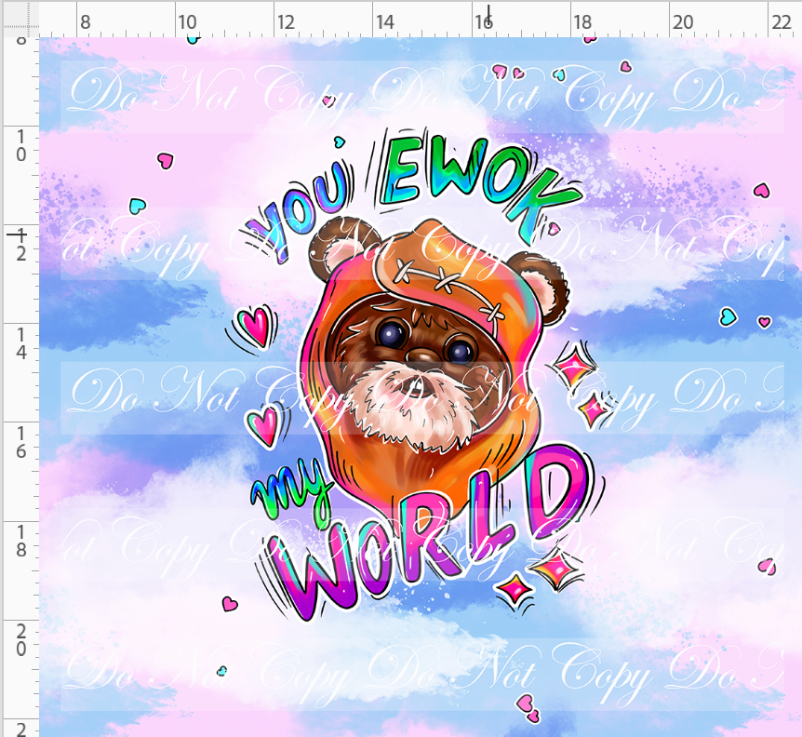Image resolution: width=802 pixels, height=737 pixels.
Task: Click the 12 mark on horizontal ruler
Action: tap(286, 22)
